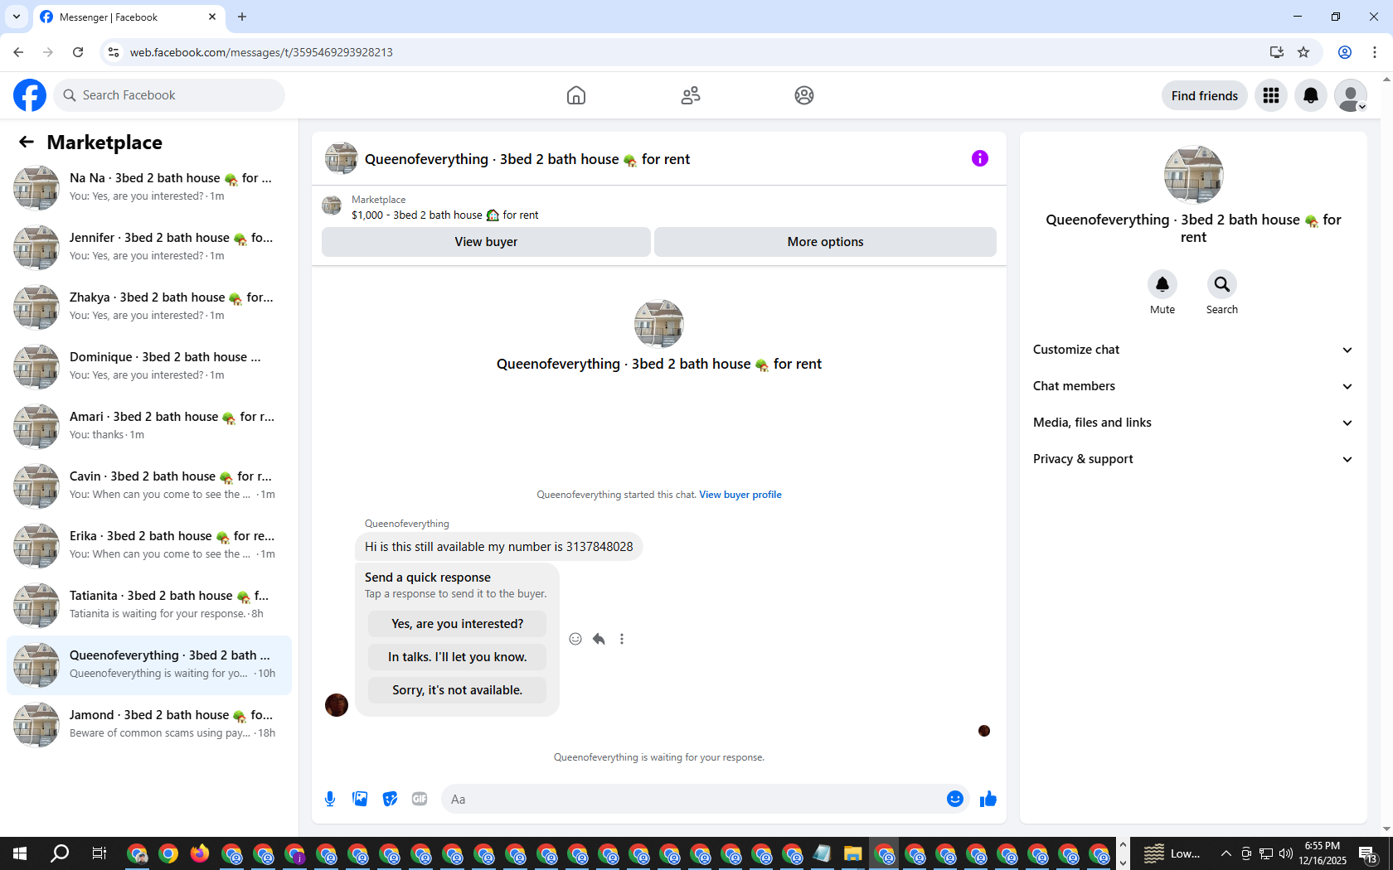Viewport: 1393px width, 870px height.
Task: Open the $1,000 3bed 2 bath house listing
Action: [x=444, y=215]
